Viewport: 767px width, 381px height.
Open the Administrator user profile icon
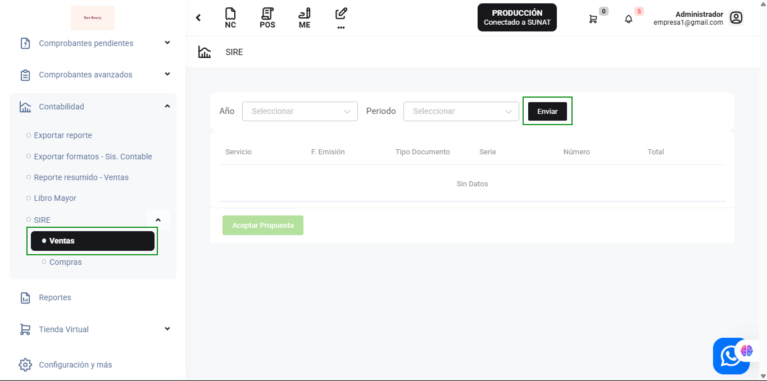pos(736,18)
